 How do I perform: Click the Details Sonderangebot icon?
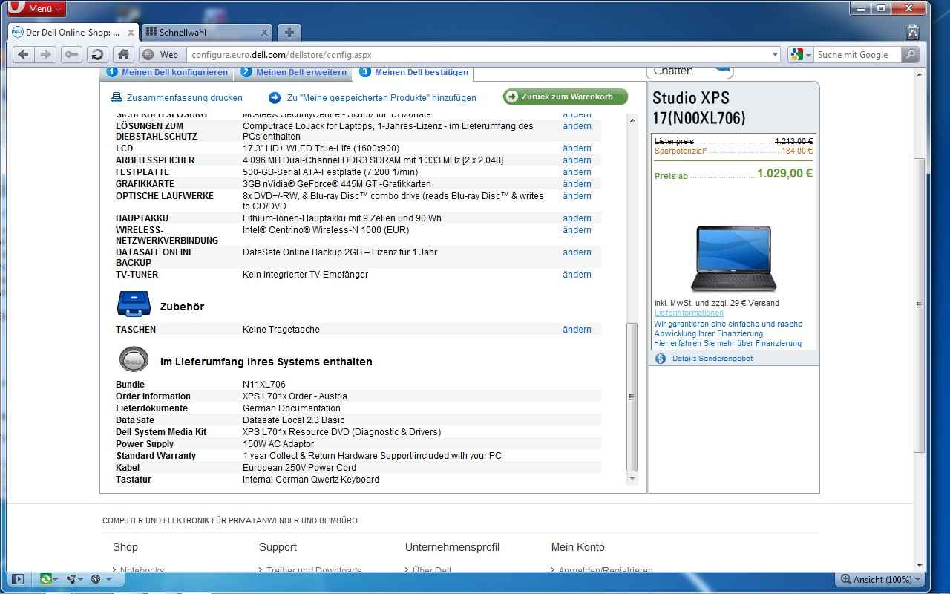point(661,359)
